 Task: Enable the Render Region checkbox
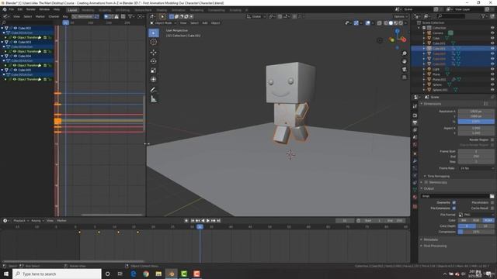pyautogui.click(x=492, y=139)
